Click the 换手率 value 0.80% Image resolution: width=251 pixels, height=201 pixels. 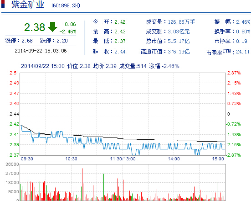pyautogui.click(x=243, y=32)
